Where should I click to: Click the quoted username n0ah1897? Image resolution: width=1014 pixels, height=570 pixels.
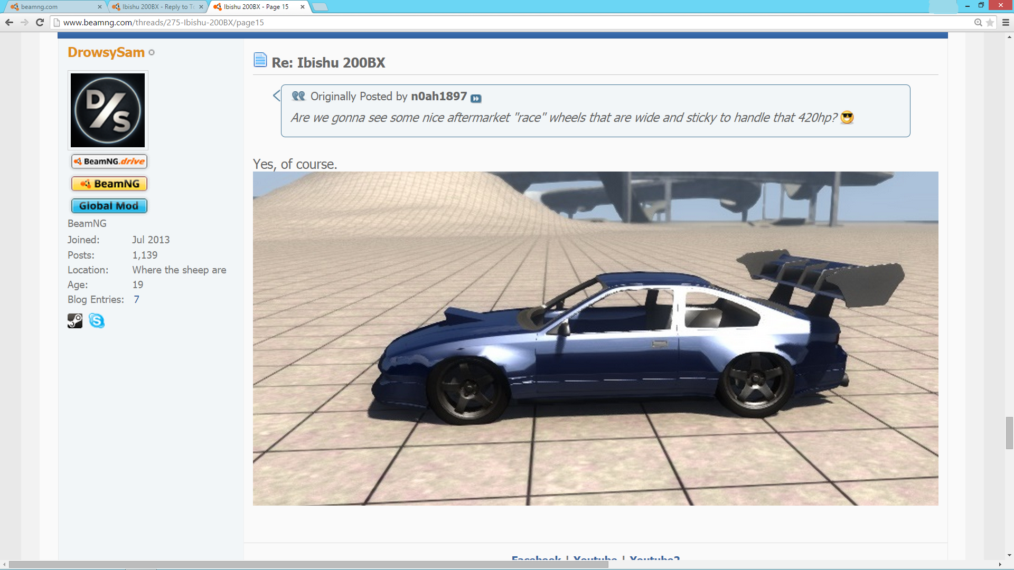pyautogui.click(x=439, y=96)
